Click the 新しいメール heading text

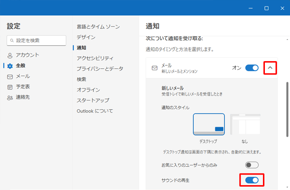173,88
